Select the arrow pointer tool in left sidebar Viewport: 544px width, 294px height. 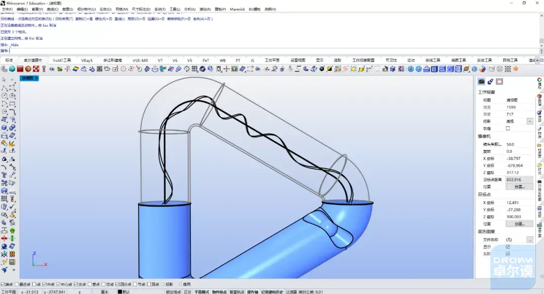pyautogui.click(x=4, y=79)
